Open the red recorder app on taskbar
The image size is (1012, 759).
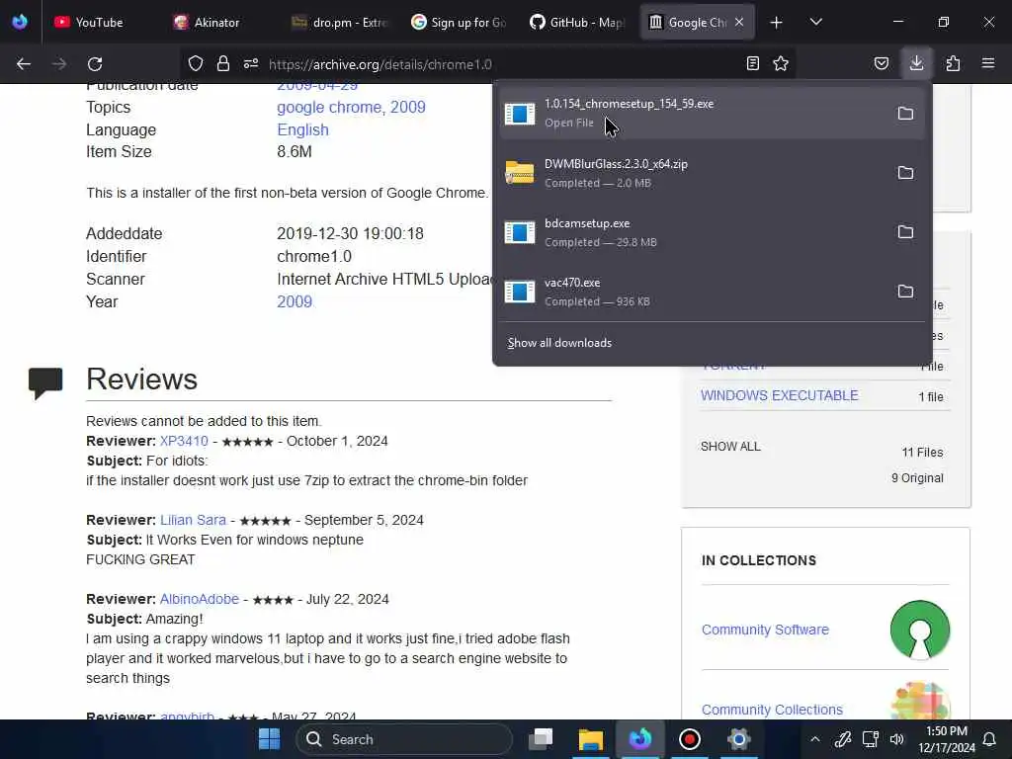689,739
